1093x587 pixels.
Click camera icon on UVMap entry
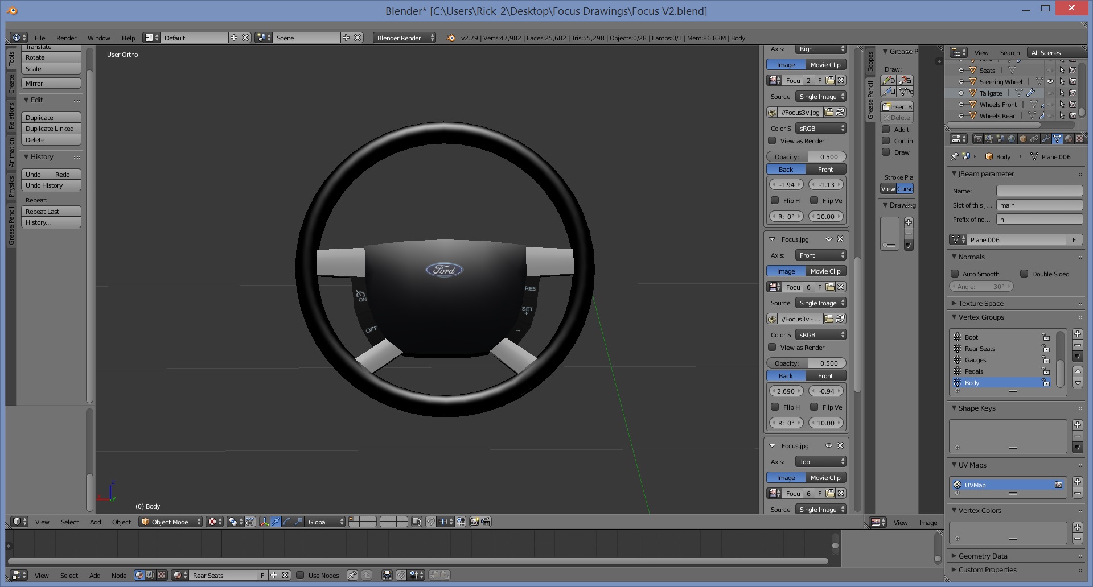click(x=1058, y=485)
